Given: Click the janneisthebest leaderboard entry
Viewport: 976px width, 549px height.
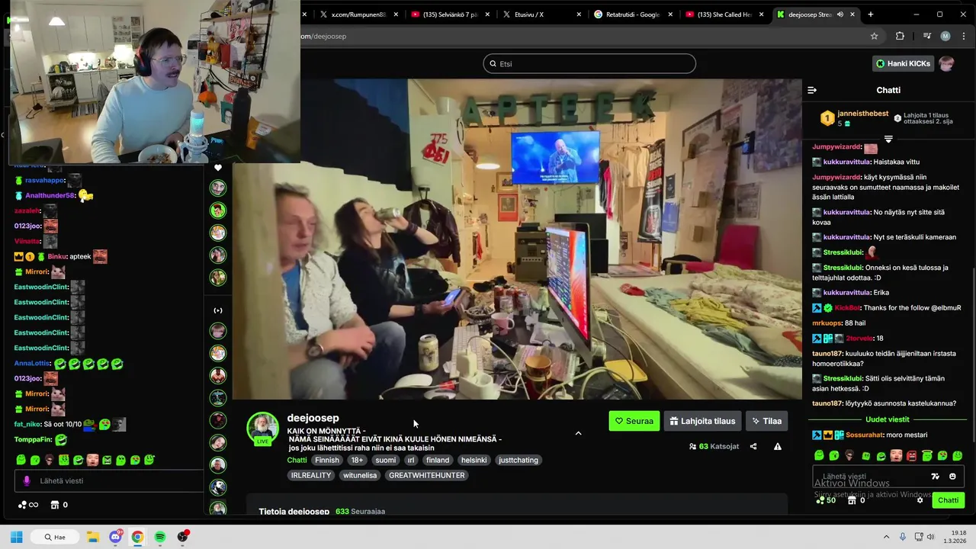Looking at the screenshot, I should pos(856,118).
